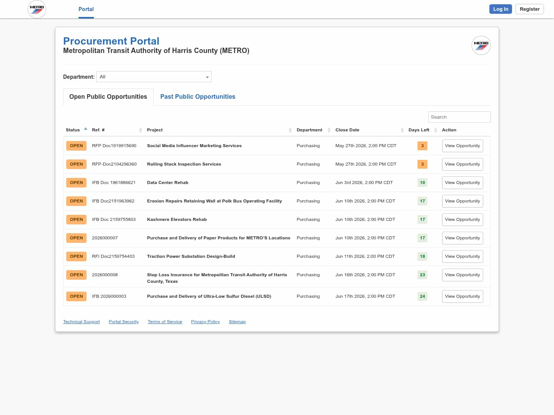
Task: Open the Technical Support link
Action: (x=82, y=322)
